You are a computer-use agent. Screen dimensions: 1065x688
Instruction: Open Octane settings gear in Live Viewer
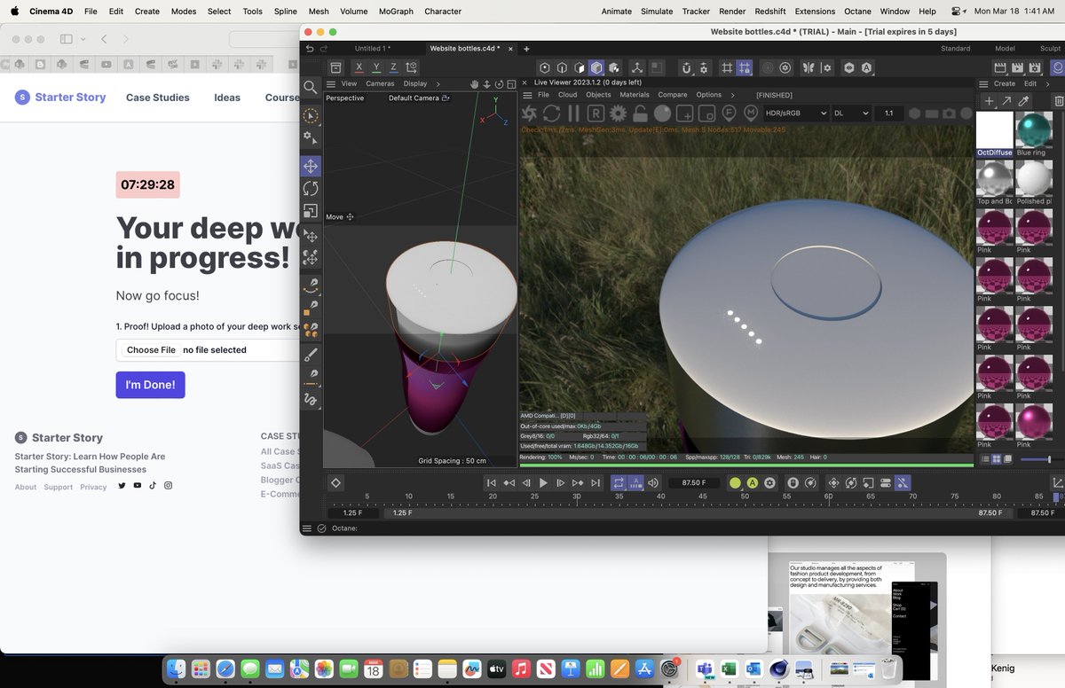pyautogui.click(x=618, y=113)
